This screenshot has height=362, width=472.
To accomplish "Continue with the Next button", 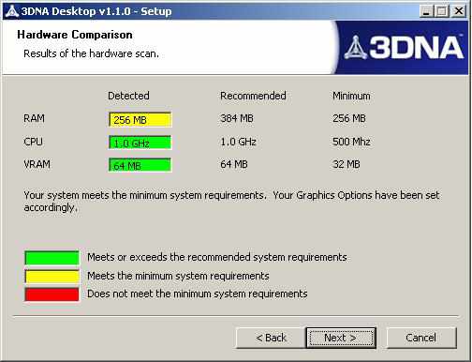I will click(341, 338).
